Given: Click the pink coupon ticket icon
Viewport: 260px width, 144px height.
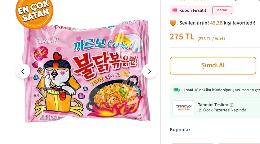Looking at the screenshot, I should (x=175, y=10).
